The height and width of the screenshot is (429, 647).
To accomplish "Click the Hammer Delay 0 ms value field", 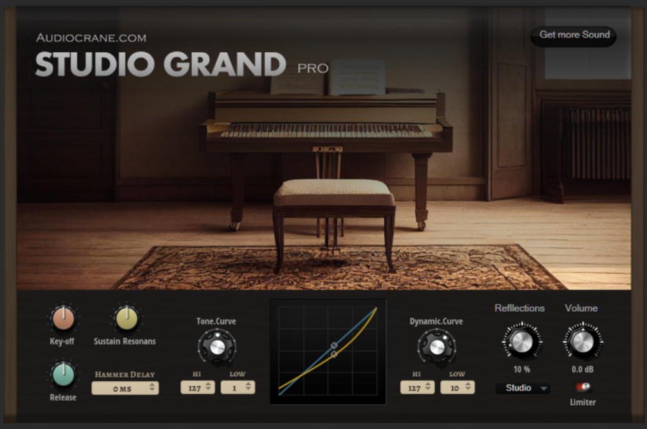I will pos(125,388).
